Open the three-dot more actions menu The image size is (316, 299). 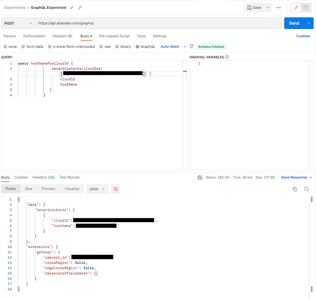(279, 7)
